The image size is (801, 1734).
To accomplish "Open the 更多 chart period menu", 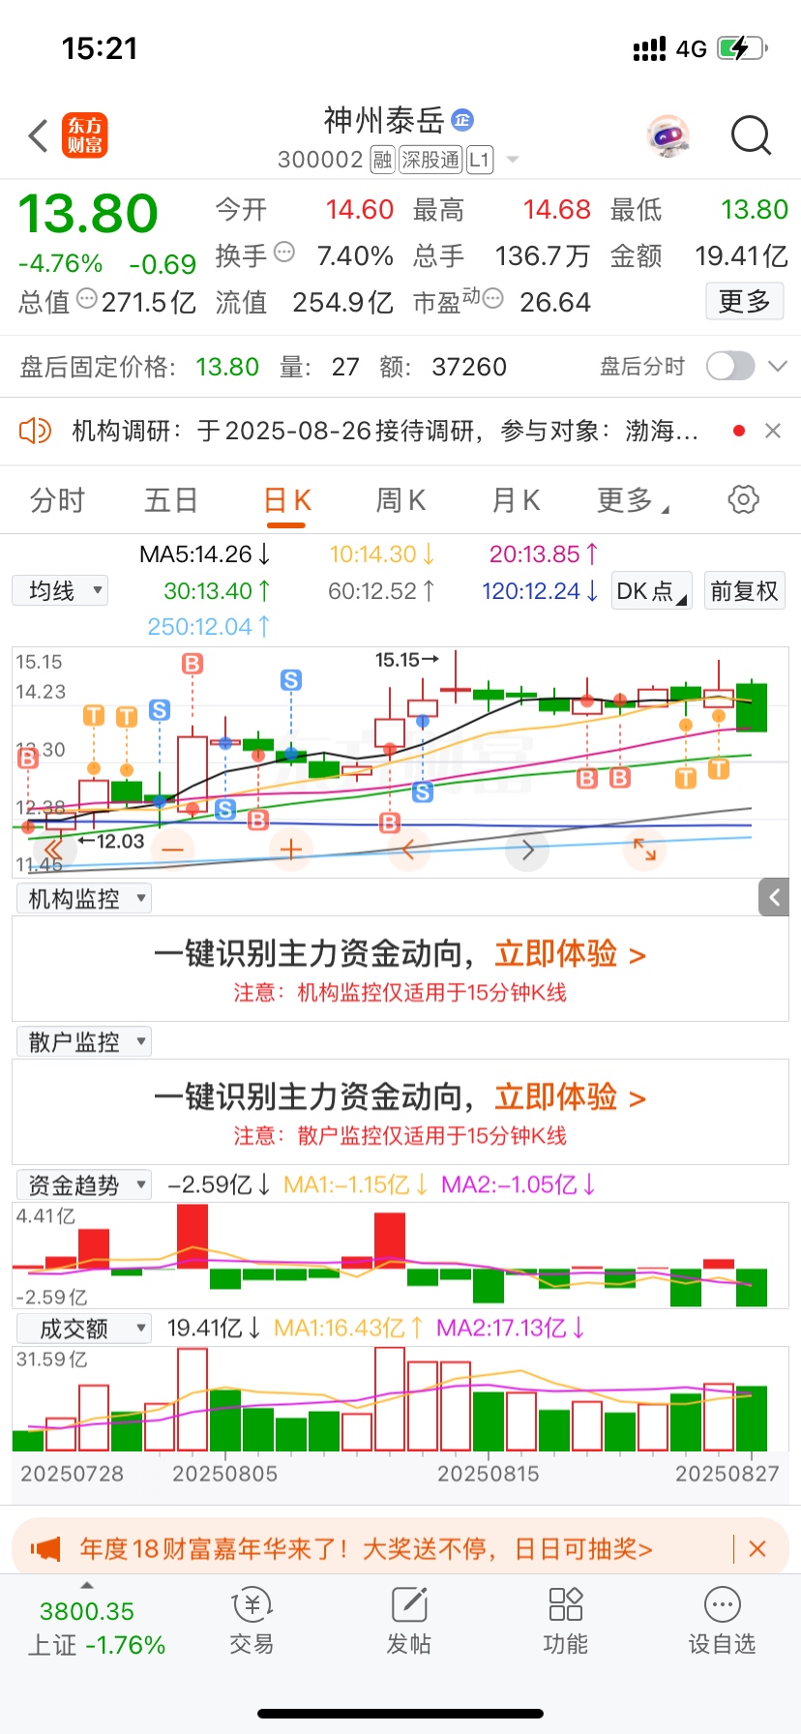I will (x=633, y=500).
